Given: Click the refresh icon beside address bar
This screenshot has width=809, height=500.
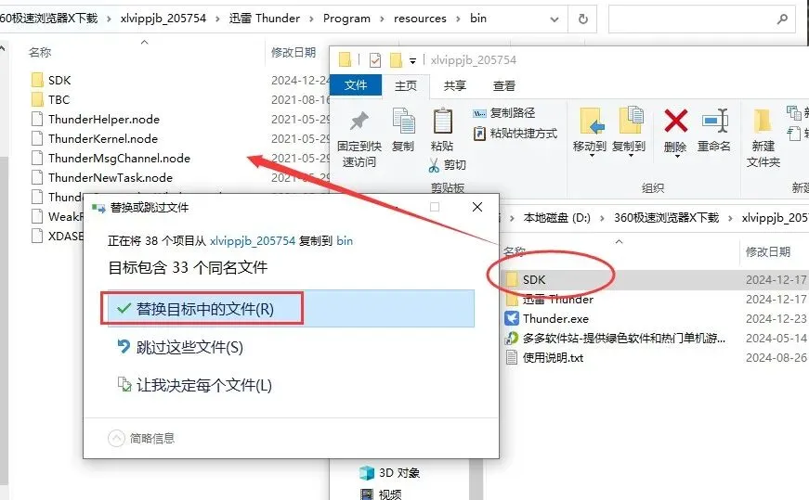Looking at the screenshot, I should click(582, 19).
